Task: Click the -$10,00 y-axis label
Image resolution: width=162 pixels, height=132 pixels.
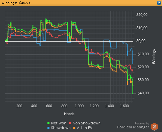Action: [x=142, y=54]
